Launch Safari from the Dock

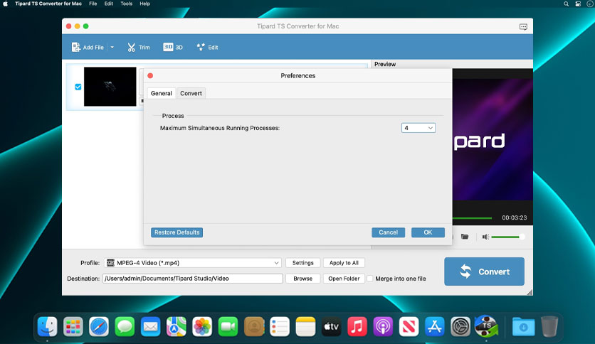[99, 326]
